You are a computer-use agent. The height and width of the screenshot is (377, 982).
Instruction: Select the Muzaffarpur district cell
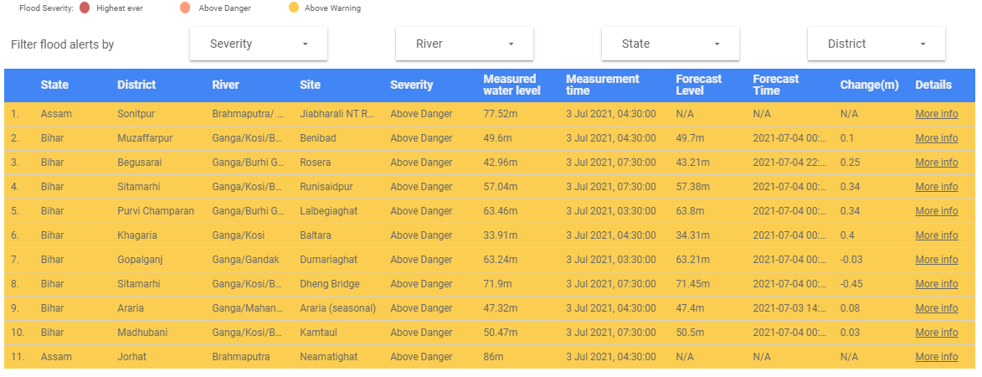(x=145, y=137)
